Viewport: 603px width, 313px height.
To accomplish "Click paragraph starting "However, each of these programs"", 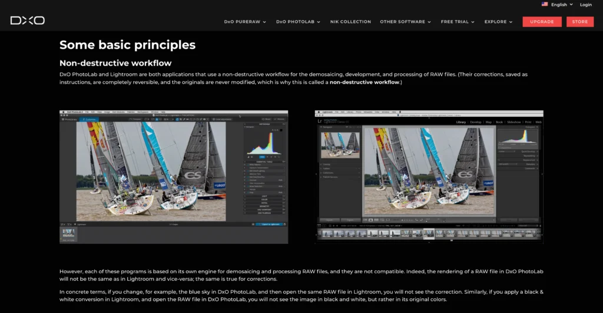I will click(x=301, y=275).
